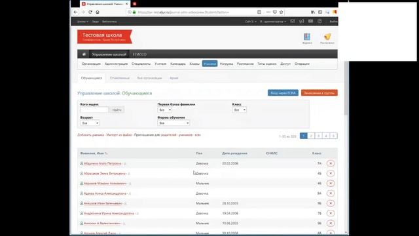Open Специалисты submenu item
The height and width of the screenshot is (236, 419).
coord(141,64)
